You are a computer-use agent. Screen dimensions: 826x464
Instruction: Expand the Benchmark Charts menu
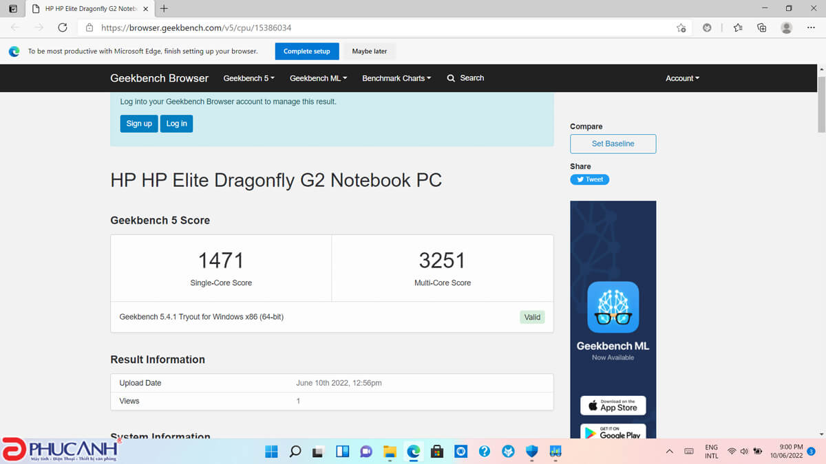tap(396, 78)
